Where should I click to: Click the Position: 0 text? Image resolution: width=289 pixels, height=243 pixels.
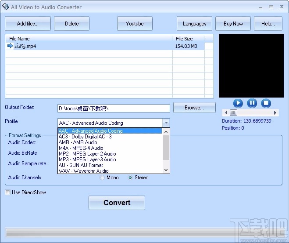tap(233, 128)
